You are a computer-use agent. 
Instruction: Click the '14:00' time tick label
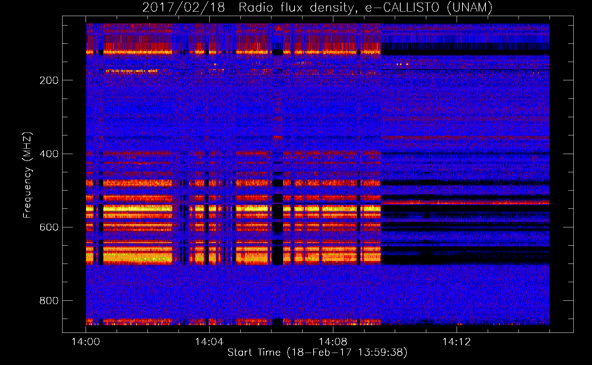(86, 342)
